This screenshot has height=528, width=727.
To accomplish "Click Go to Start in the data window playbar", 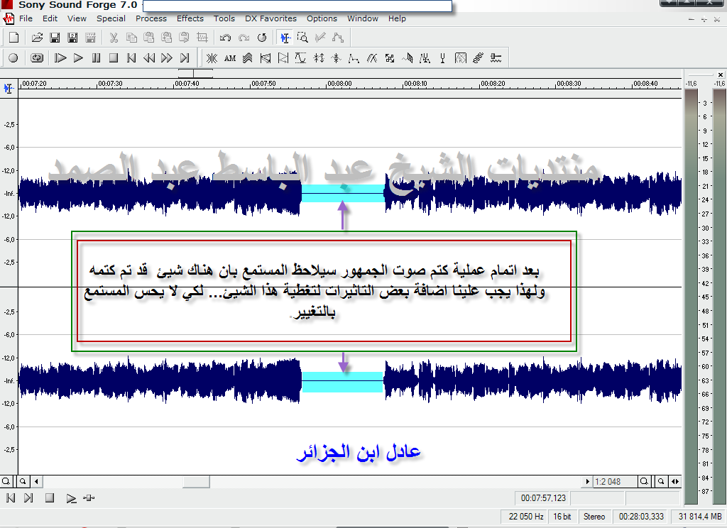I will point(11,498).
